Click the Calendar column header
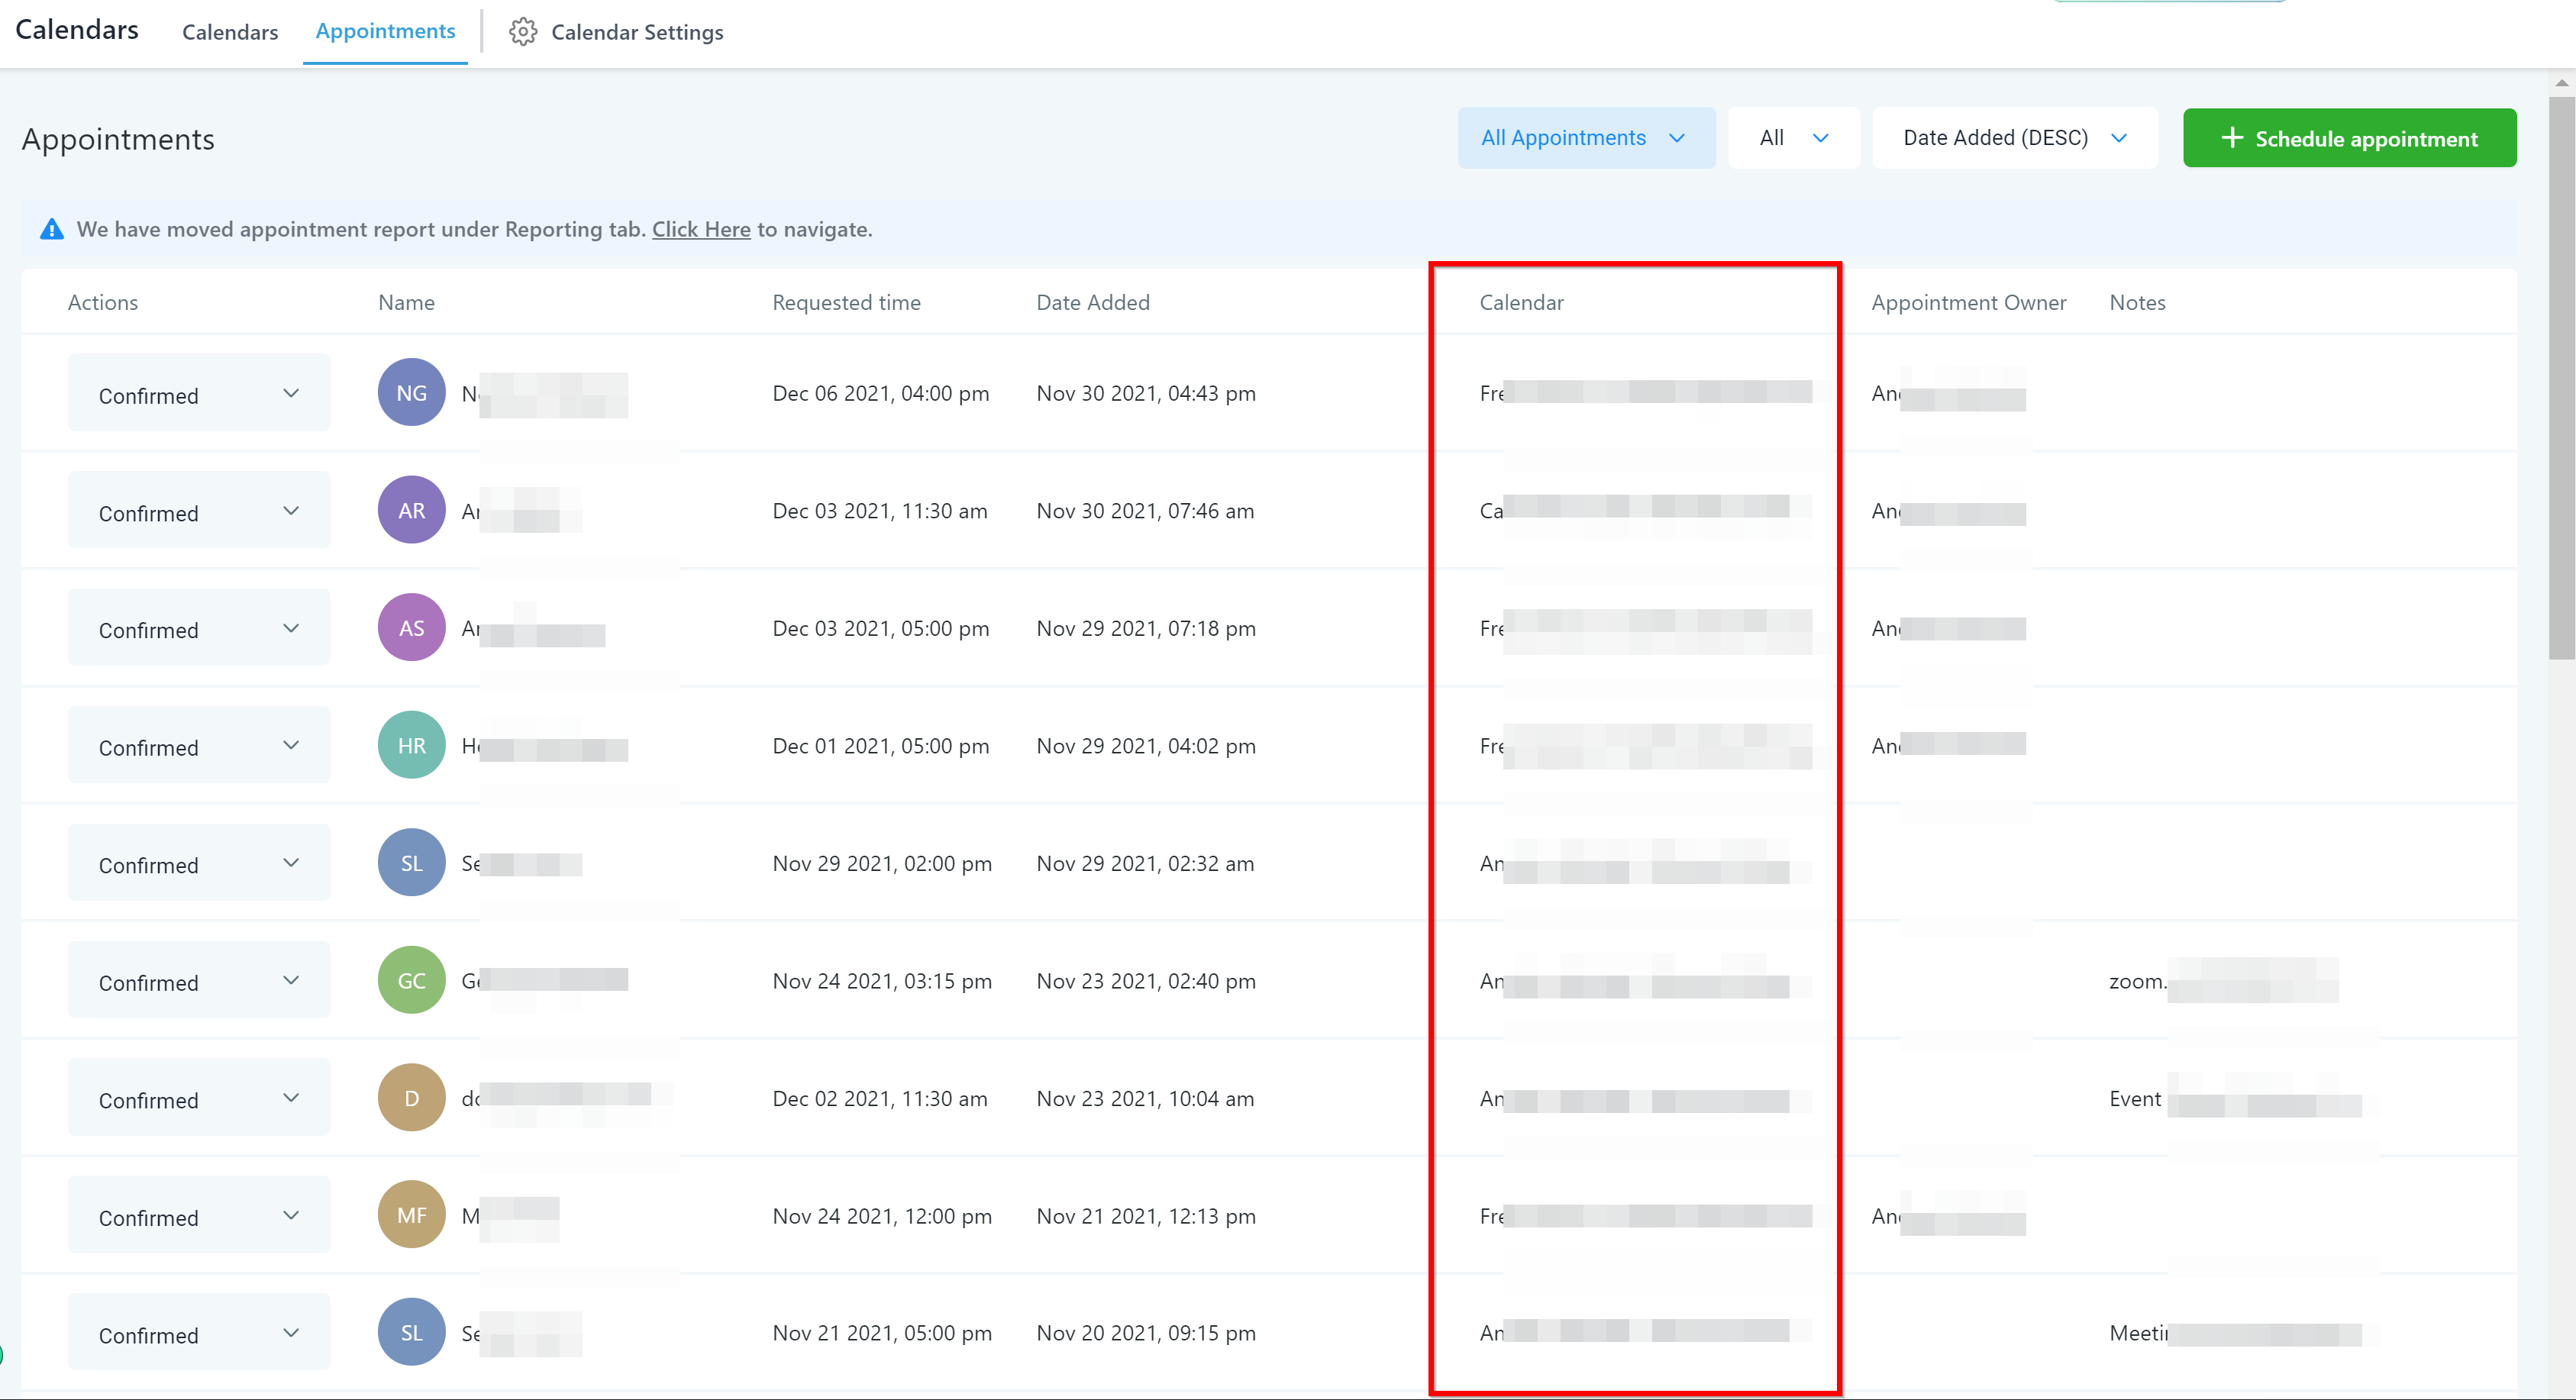 1520,302
